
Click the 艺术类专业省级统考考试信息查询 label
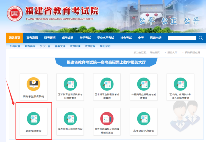click(70, 96)
